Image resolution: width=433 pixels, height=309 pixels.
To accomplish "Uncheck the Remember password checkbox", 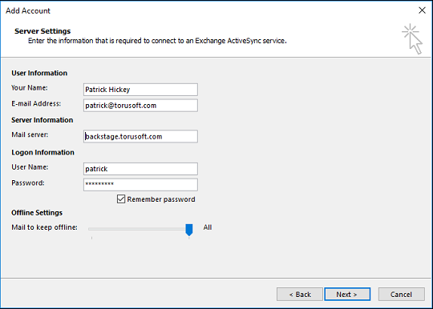I will pyautogui.click(x=121, y=199).
